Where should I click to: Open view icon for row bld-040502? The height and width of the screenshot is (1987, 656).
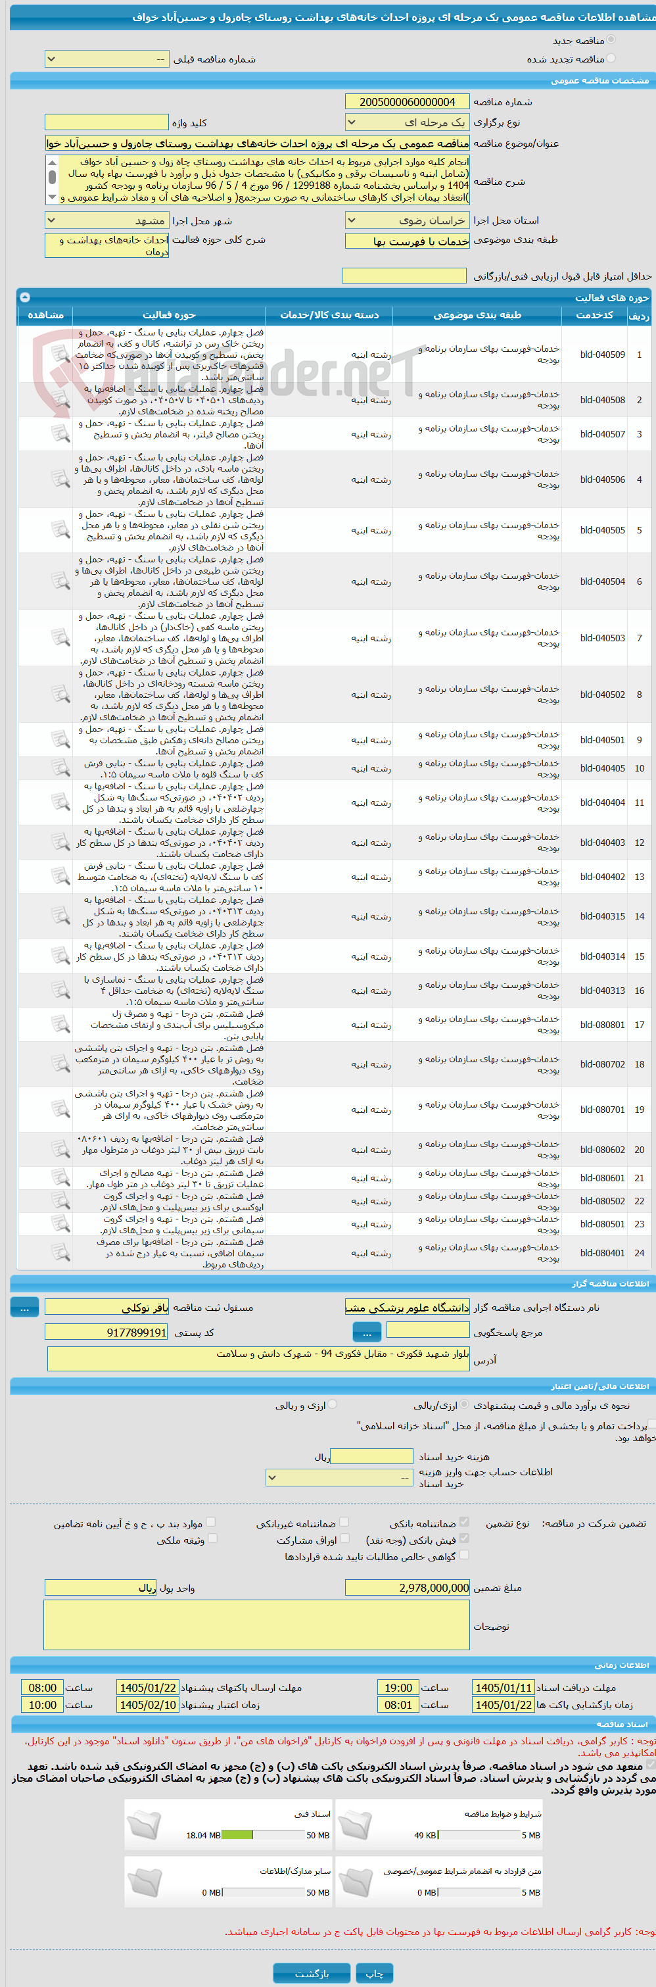[60, 694]
